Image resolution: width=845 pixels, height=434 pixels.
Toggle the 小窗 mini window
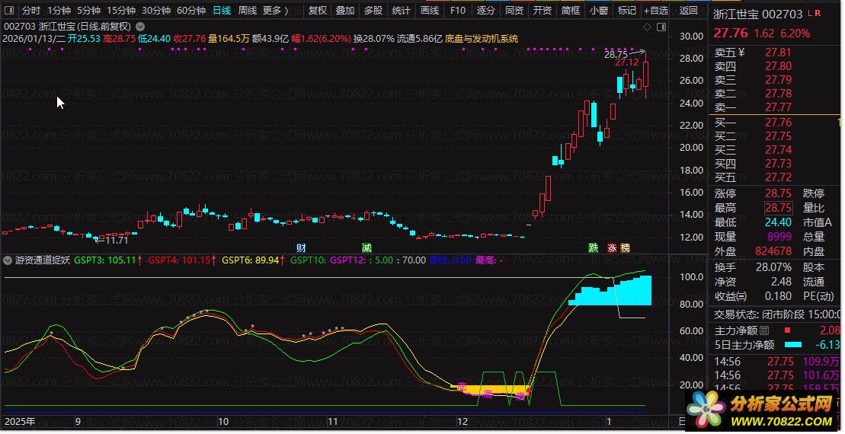point(598,11)
